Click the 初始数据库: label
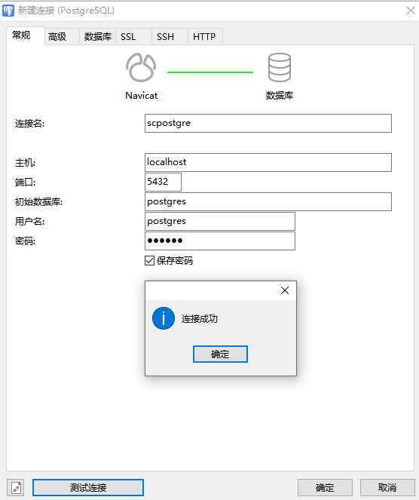 39,202
